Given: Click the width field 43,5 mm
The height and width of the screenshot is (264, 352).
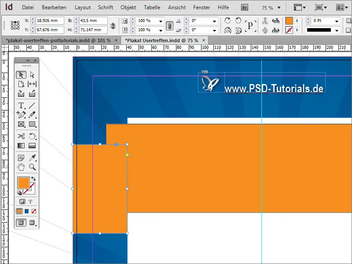Looking at the screenshot, I should pos(93,21).
